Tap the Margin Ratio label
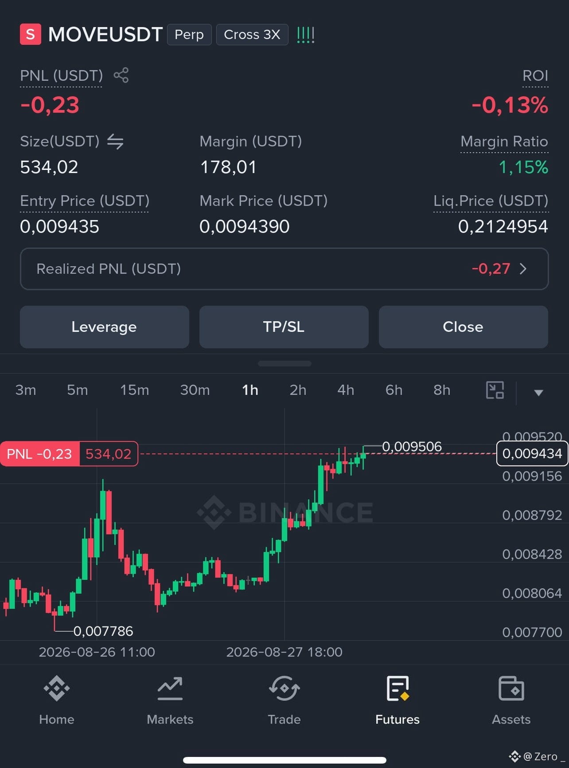569x768 pixels. 504,142
